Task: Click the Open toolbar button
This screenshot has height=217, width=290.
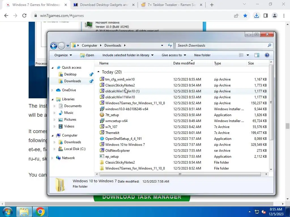Action: [x=87, y=55]
